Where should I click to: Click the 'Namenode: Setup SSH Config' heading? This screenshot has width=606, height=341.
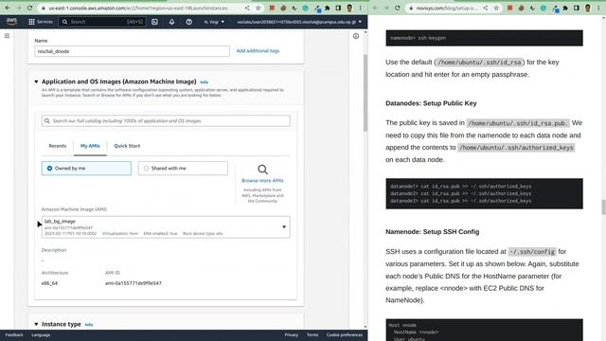[x=432, y=231]
